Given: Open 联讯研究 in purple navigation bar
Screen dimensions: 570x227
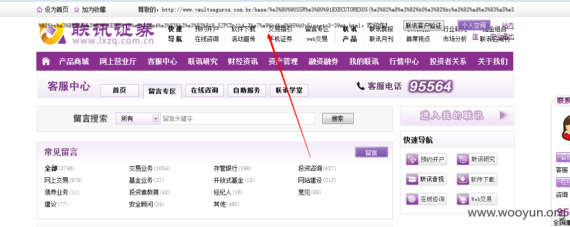Looking at the screenshot, I should tap(202, 62).
